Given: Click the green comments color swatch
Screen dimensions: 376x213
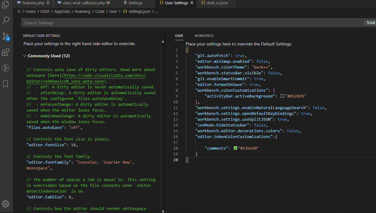Looking at the screenshot, I should coord(235,148).
